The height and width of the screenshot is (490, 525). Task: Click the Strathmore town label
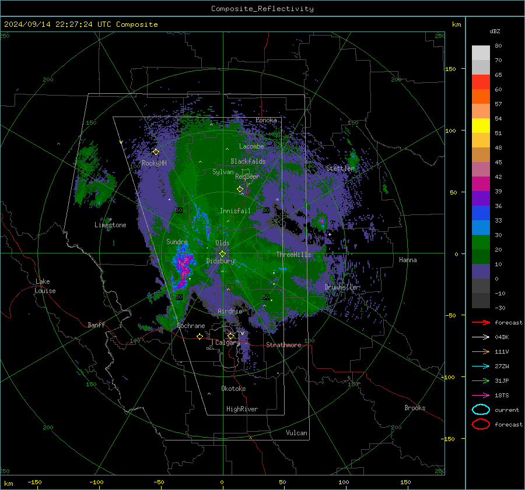[283, 345]
